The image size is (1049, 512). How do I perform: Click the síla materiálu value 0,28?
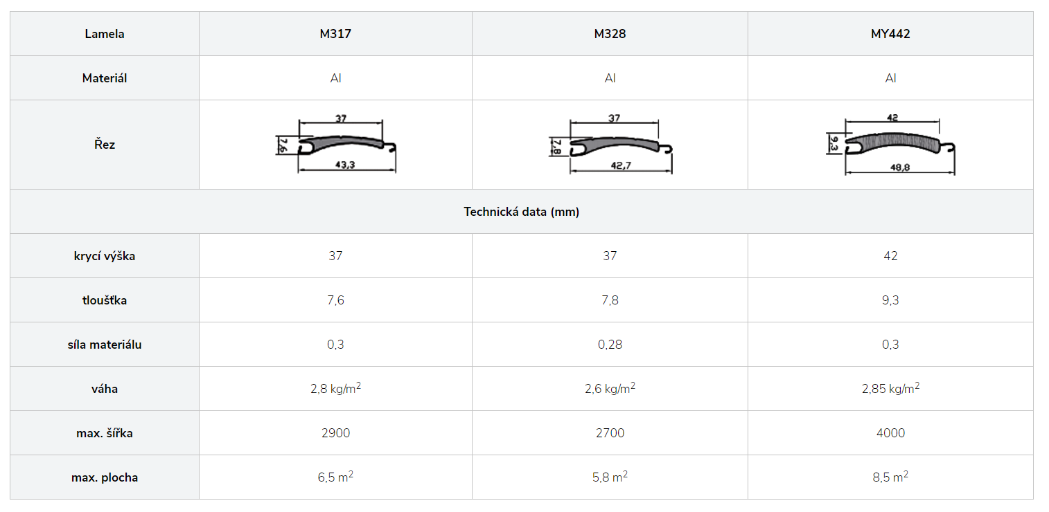point(610,345)
